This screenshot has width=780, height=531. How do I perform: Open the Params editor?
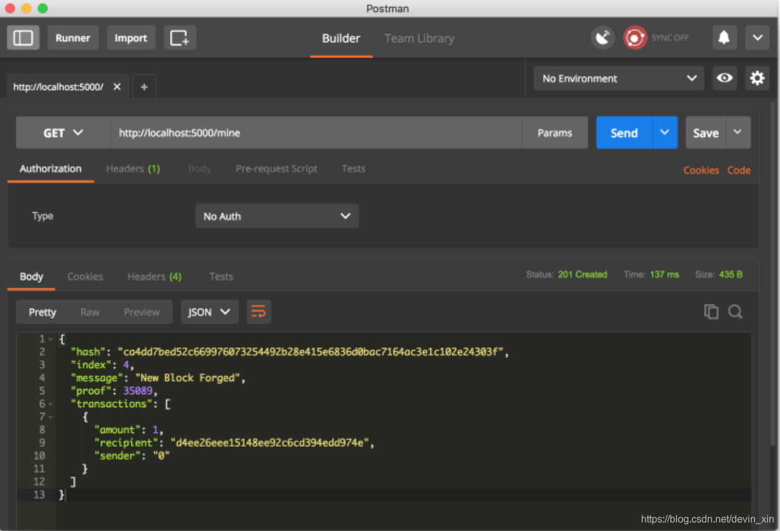tap(554, 133)
